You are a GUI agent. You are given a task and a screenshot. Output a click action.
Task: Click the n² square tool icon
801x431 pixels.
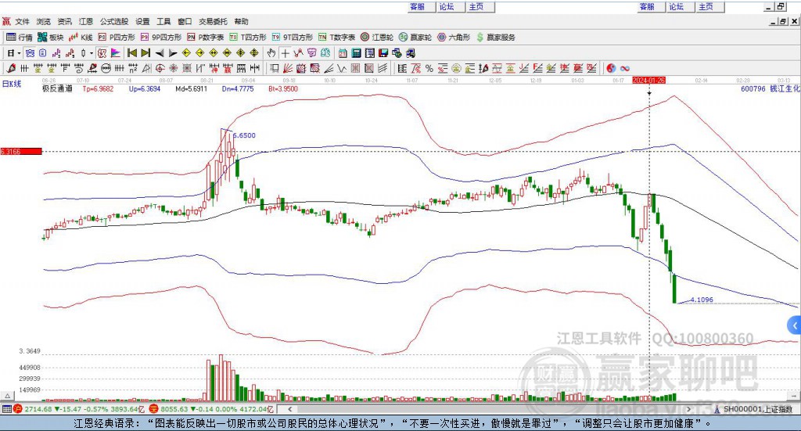click(x=133, y=68)
